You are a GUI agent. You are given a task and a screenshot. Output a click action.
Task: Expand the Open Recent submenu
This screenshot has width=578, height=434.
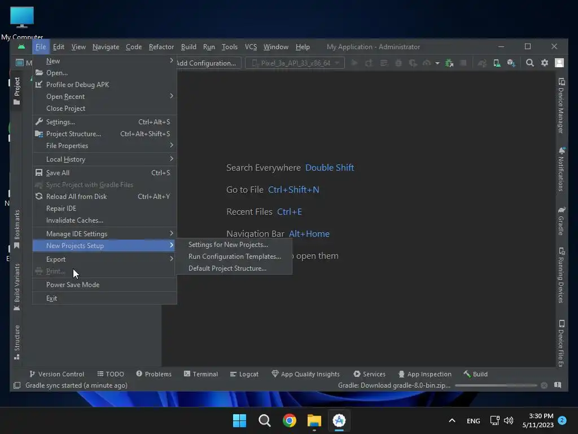click(x=104, y=96)
